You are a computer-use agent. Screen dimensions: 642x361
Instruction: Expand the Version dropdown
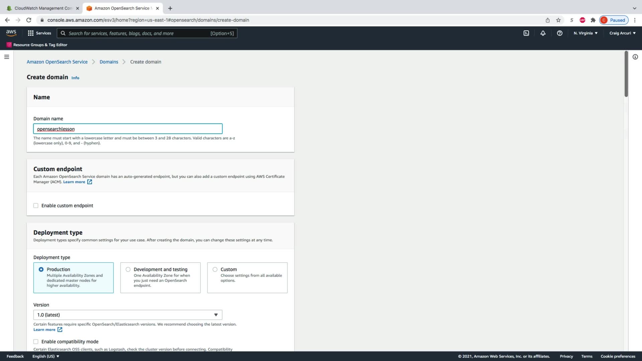tap(128, 315)
